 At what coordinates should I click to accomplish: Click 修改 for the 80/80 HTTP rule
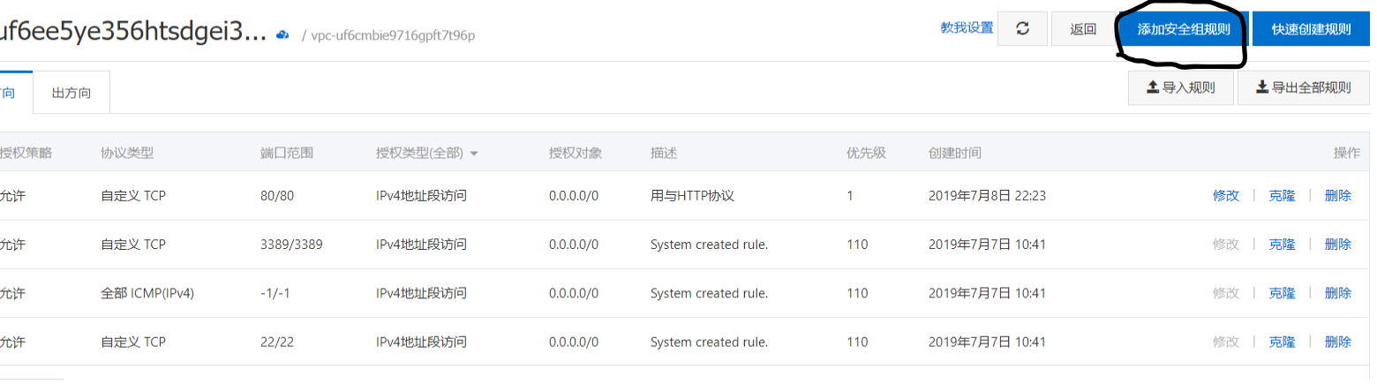pyautogui.click(x=1225, y=196)
